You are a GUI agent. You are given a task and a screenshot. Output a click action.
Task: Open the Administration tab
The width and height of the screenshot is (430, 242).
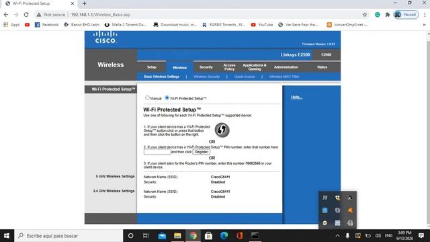286,67
